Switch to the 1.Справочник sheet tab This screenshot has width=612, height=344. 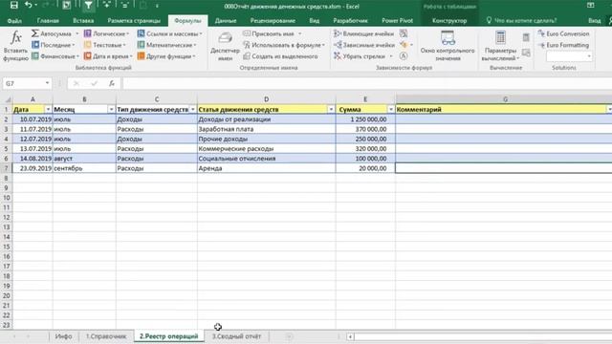coord(106,336)
